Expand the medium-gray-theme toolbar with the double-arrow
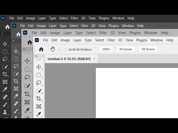This screenshot has height=133, width=178. [x=24, y=49]
